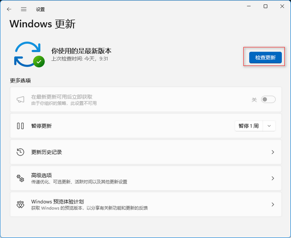Select the 更新历史记录 entry
Viewport: 291px width, 238px height.
click(x=47, y=152)
